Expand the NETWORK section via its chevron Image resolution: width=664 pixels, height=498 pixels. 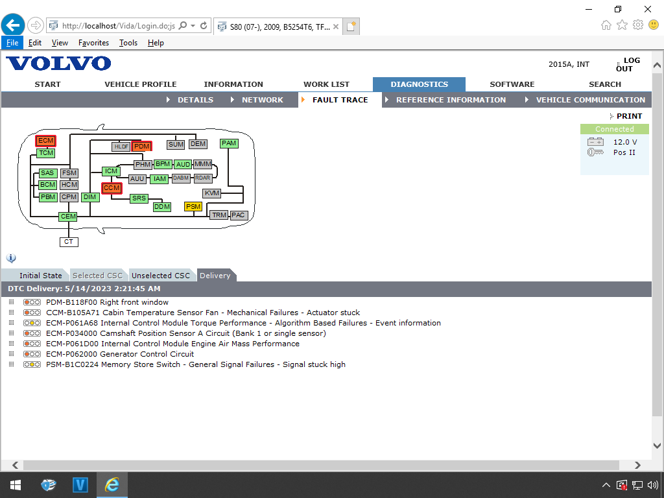[231, 100]
